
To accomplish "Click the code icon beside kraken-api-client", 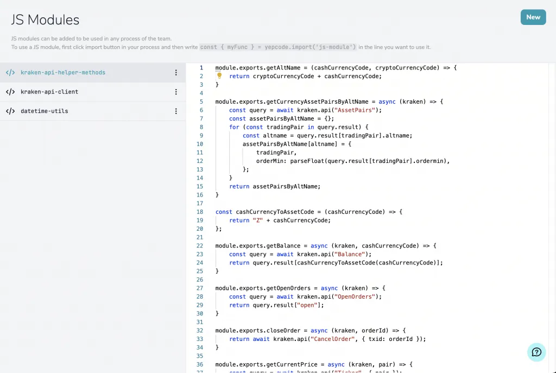I will 10,92.
